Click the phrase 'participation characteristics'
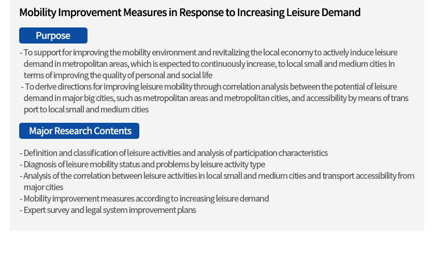The height and width of the screenshot is (257, 435). coord(281,153)
